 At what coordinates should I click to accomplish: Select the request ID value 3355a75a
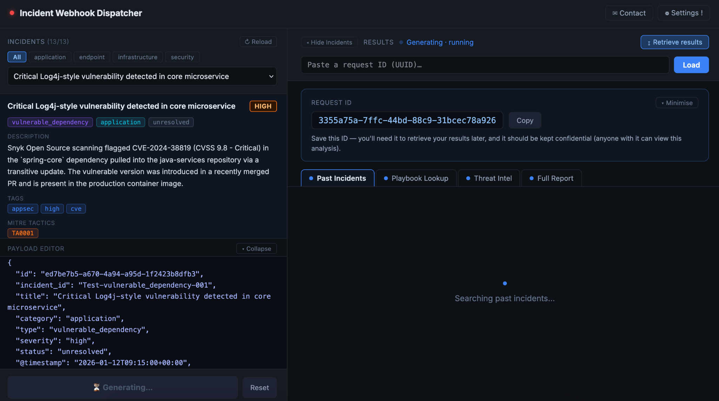pyautogui.click(x=407, y=120)
